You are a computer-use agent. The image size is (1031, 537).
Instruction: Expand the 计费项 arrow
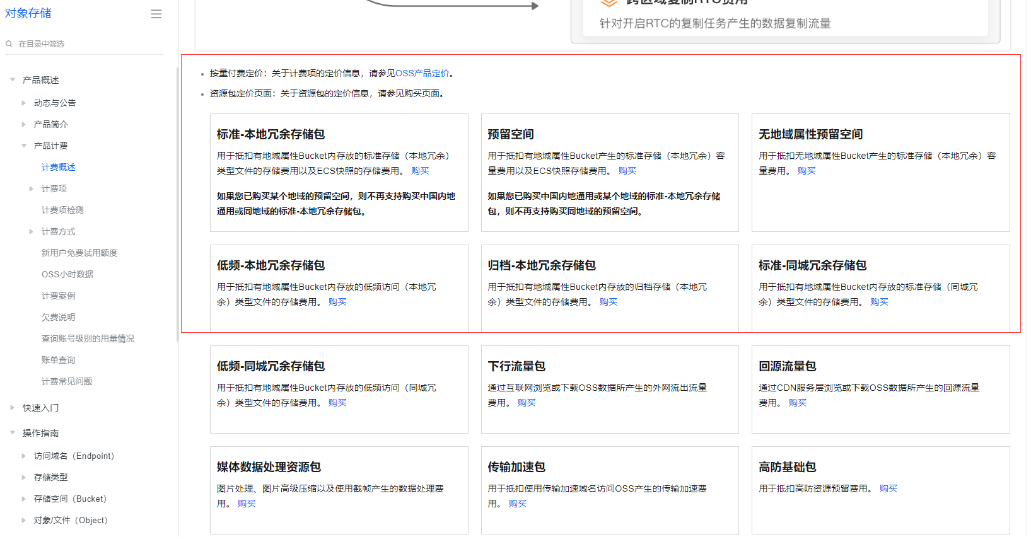(32, 188)
